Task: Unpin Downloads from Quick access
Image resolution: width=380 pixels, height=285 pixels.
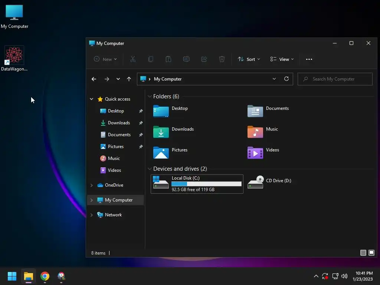Action: 141,123
